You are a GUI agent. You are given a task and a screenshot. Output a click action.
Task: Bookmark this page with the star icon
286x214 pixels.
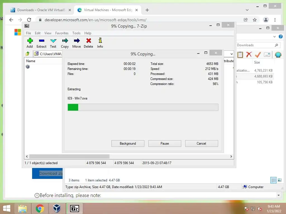click(255, 20)
